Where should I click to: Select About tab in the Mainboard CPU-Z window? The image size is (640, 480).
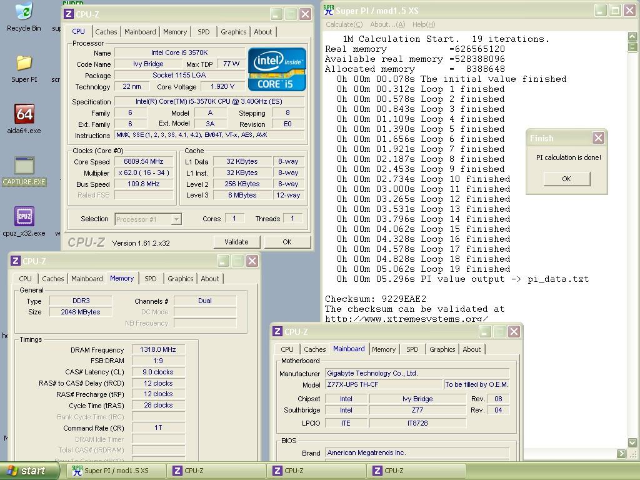471,349
